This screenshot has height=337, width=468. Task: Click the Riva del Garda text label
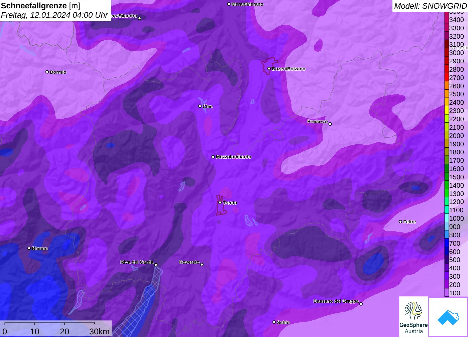137,262
